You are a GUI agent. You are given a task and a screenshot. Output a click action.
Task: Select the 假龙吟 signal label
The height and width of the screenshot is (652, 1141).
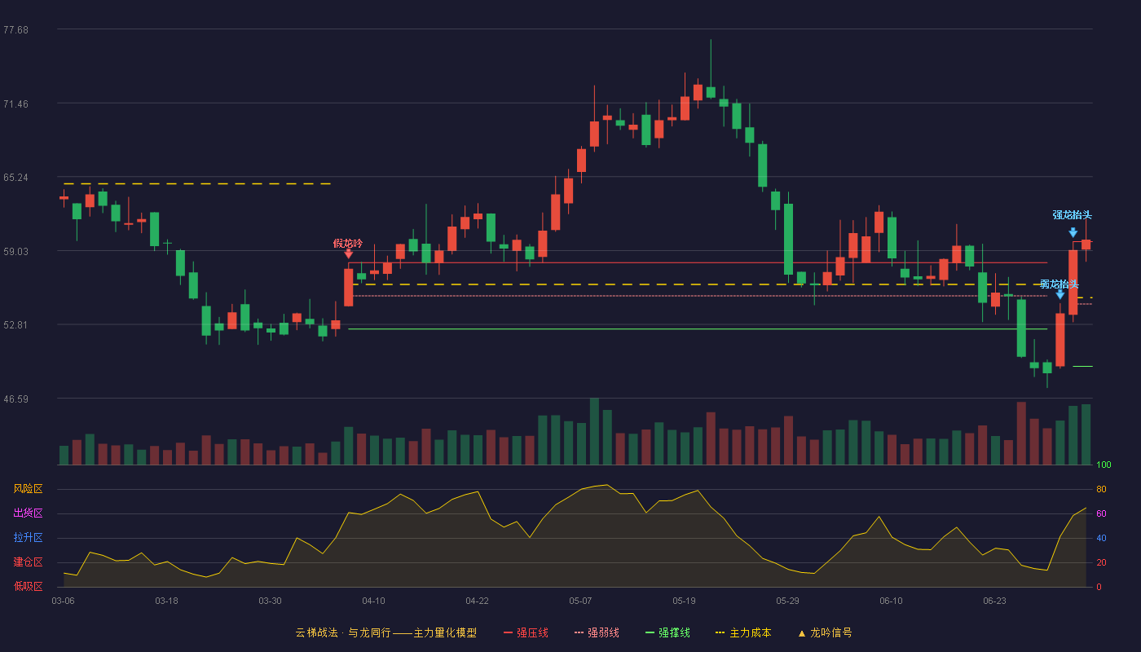click(x=348, y=243)
